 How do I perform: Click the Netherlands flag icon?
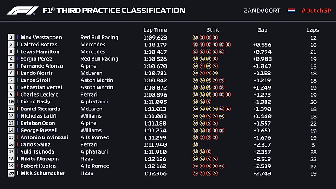291,11
